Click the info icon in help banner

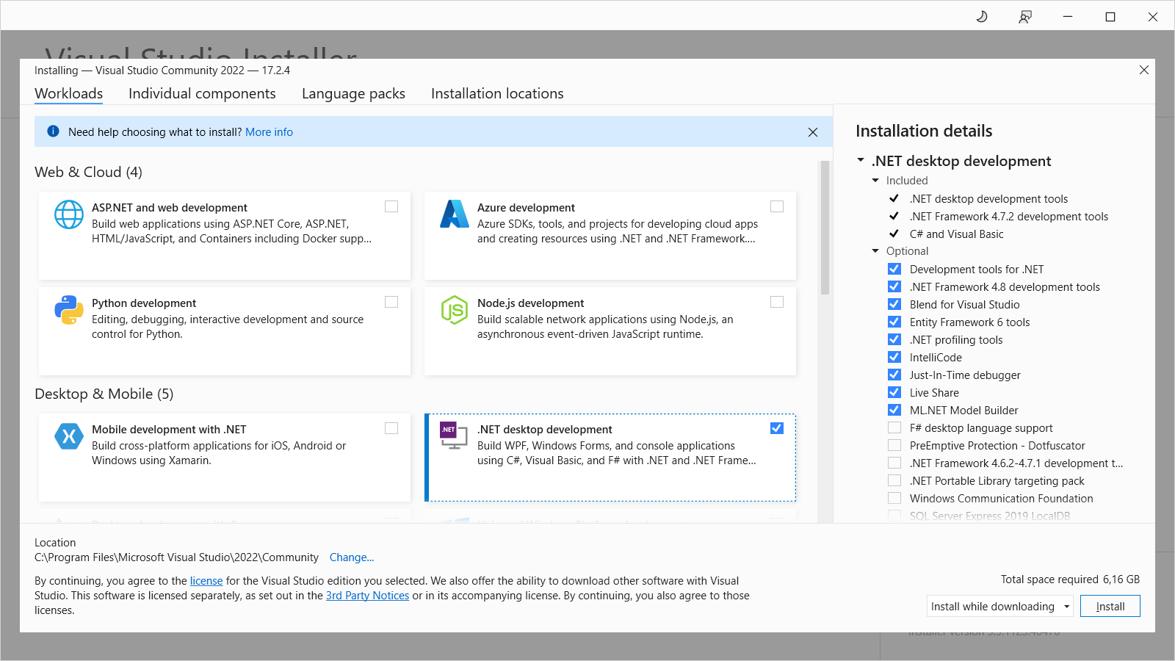click(53, 131)
